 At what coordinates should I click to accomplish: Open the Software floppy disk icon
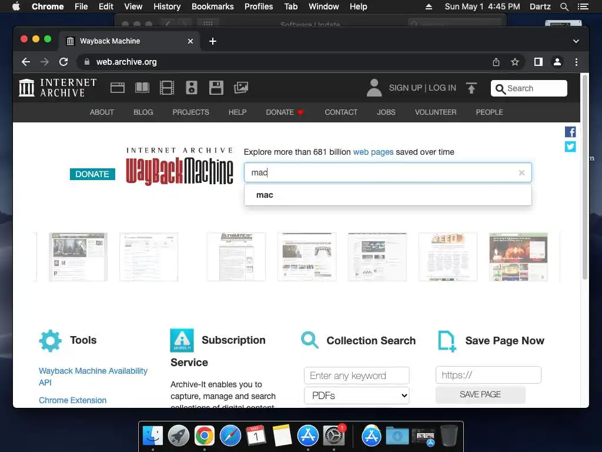[216, 88]
